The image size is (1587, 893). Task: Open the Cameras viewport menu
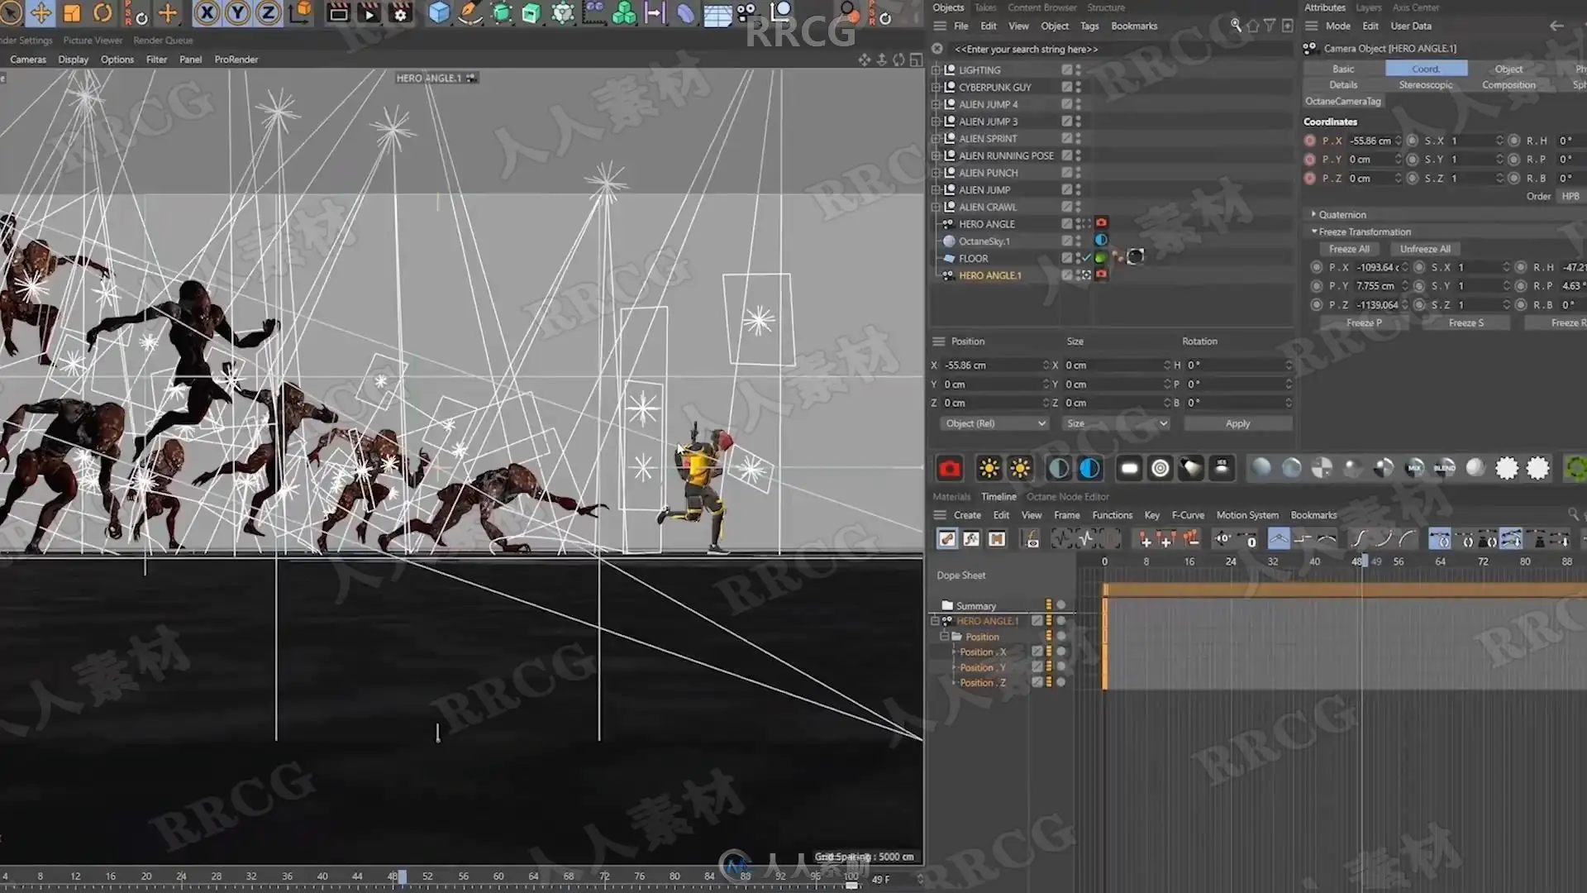[28, 60]
